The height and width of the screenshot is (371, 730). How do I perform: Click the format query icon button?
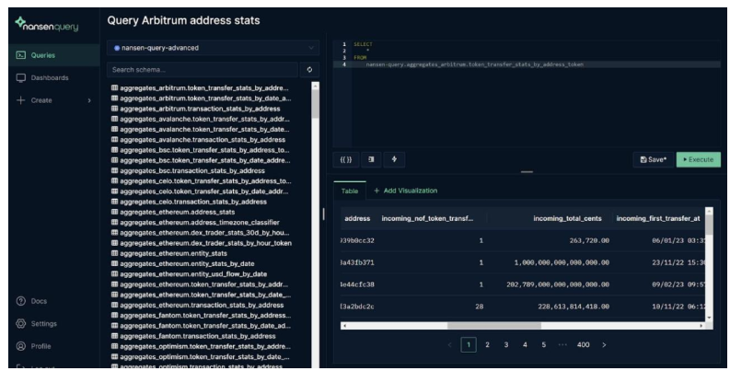point(371,159)
